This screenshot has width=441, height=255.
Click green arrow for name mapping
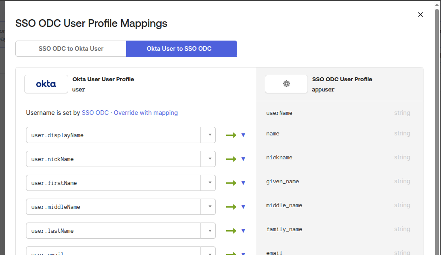tap(231, 135)
